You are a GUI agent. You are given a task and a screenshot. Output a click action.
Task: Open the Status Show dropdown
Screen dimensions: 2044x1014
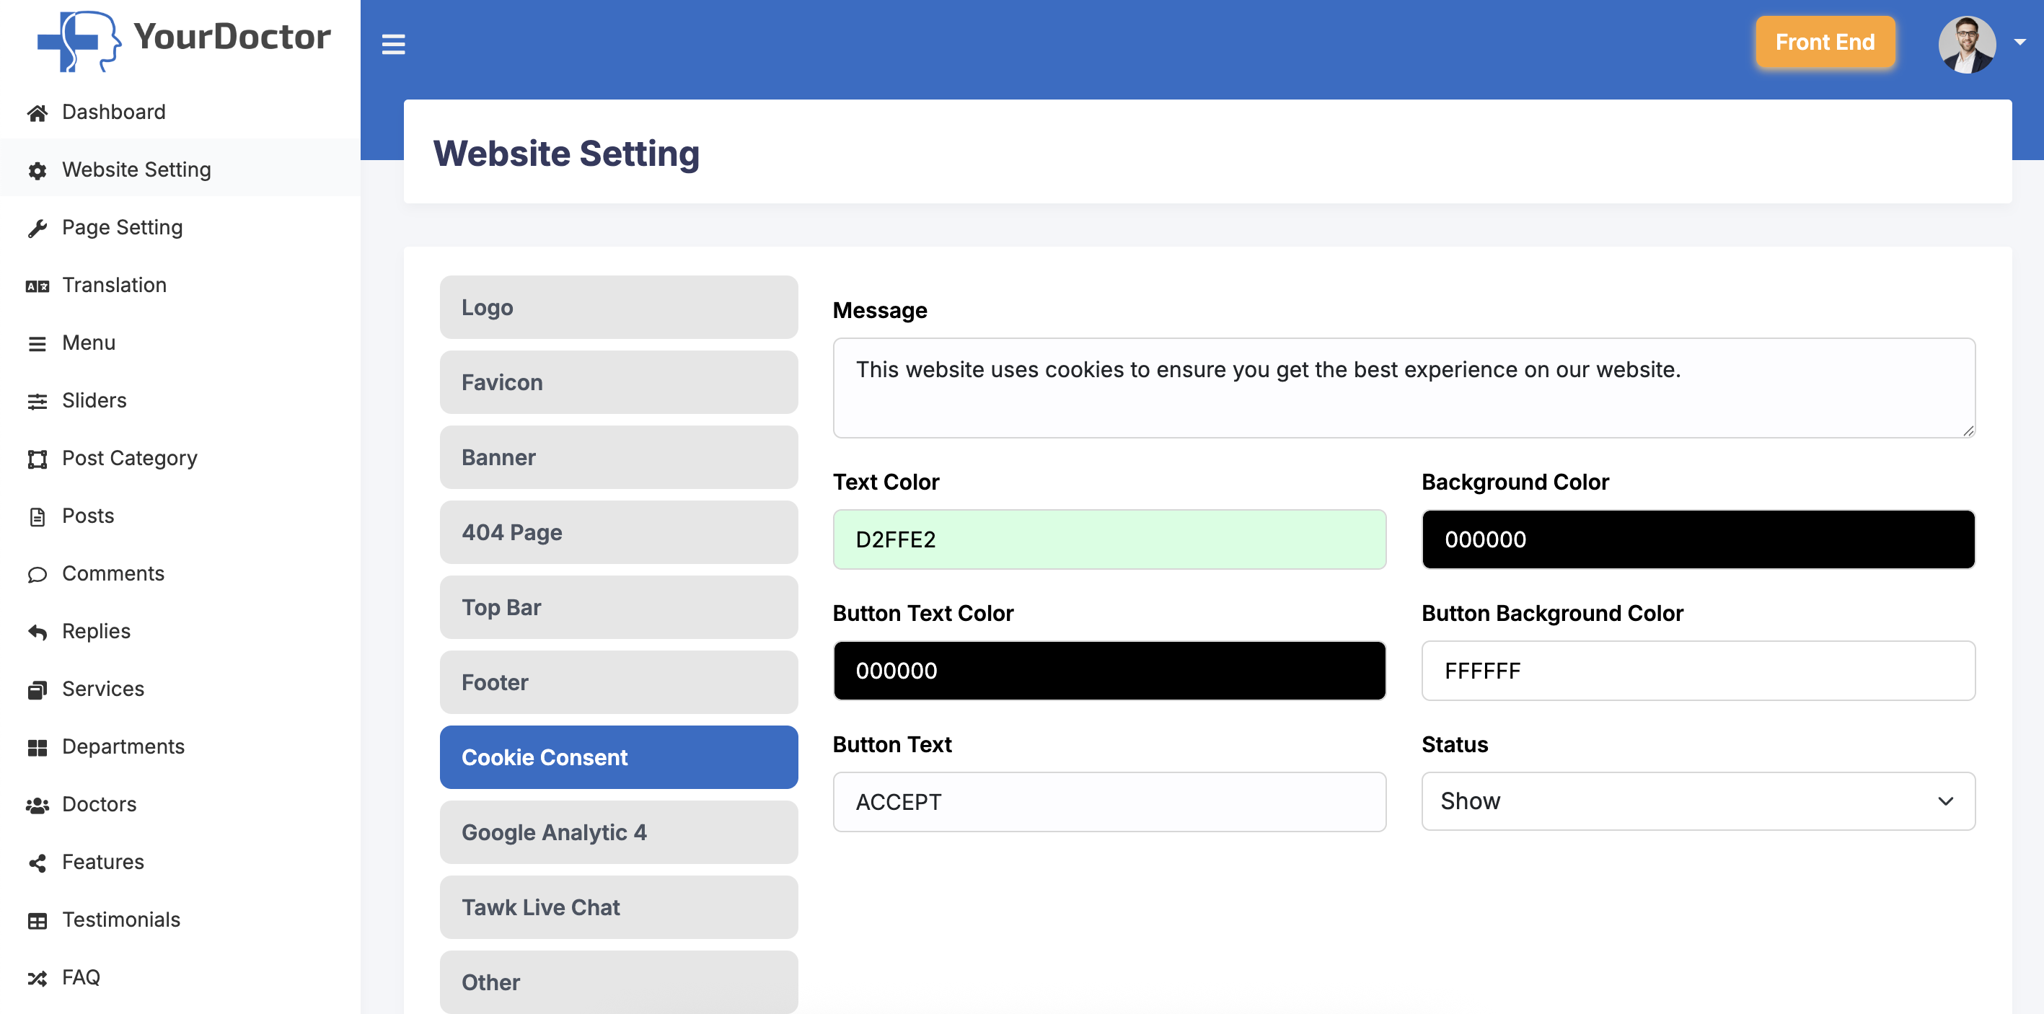tap(1698, 801)
